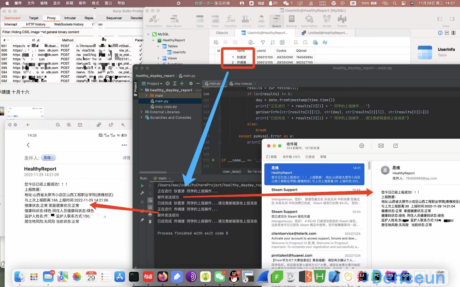Switch to Burp Suite Proxy tab
Image resolution: width=460 pixels, height=287 pixels.
(51, 18)
